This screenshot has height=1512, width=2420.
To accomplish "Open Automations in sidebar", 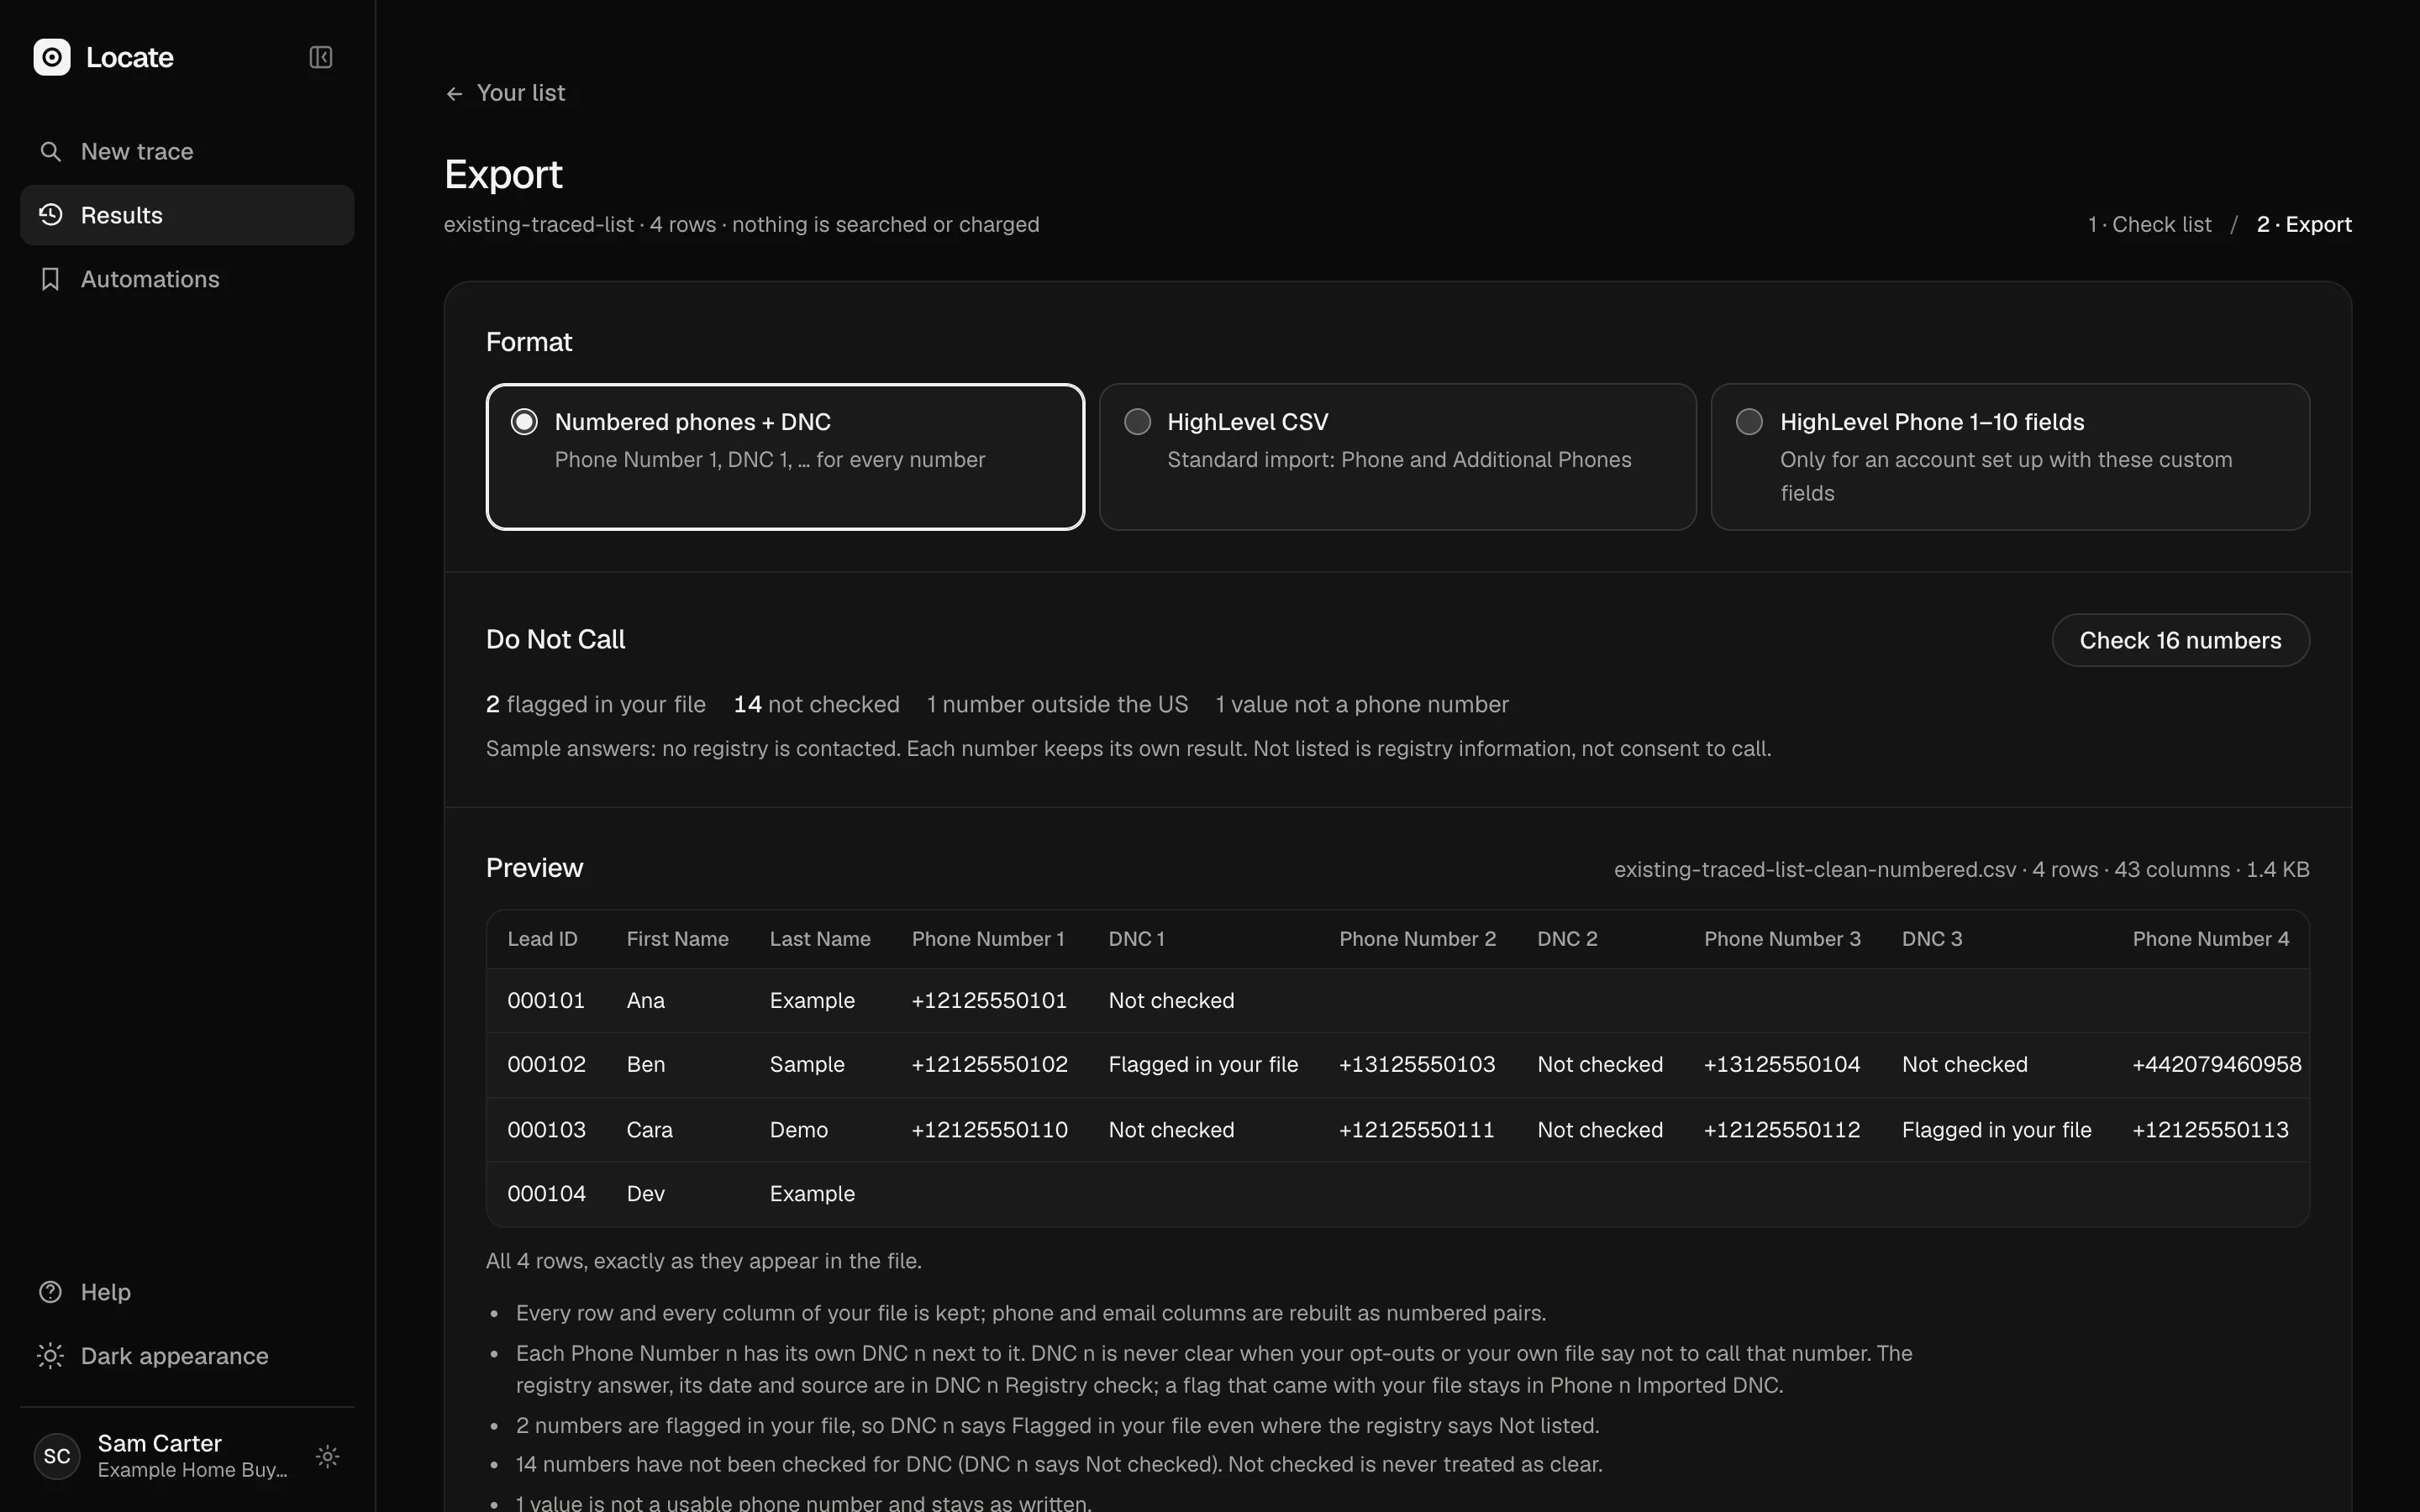I will 187,279.
